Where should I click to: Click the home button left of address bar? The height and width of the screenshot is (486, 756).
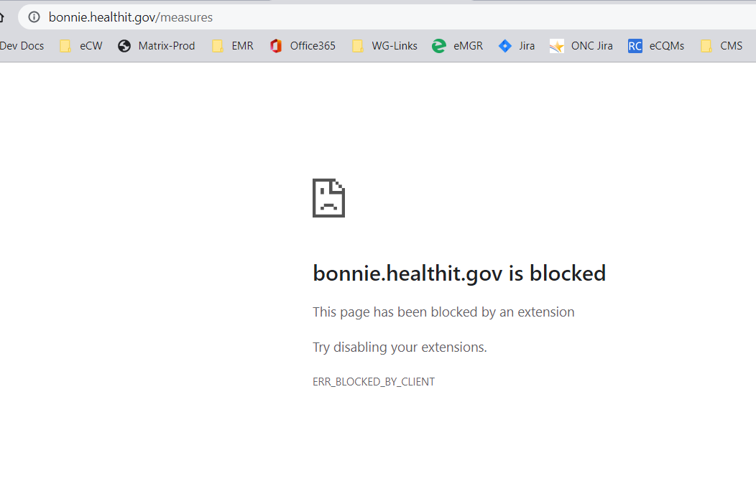pyautogui.click(x=2, y=17)
